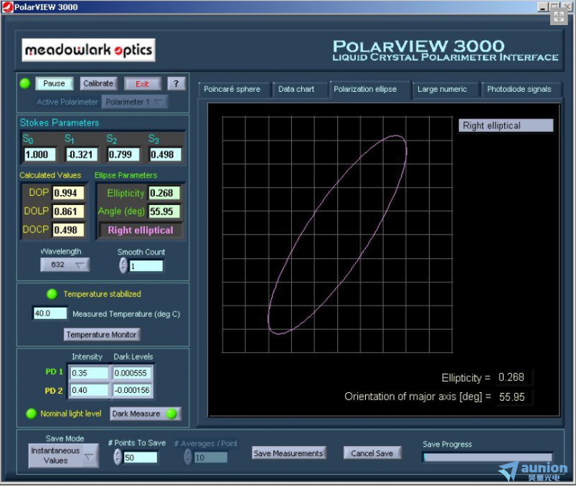This screenshot has height=489, width=576.
Task: Click the magenta Right elliptical status text
Action: [141, 232]
